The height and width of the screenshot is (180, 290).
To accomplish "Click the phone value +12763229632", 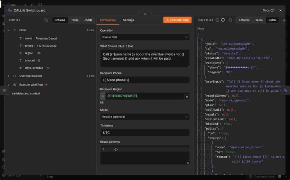I will [47, 46].
